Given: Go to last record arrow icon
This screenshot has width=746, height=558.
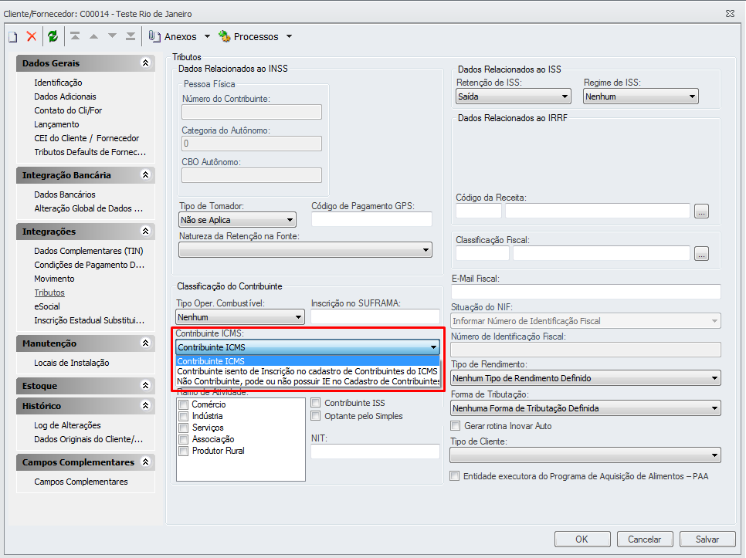Looking at the screenshot, I should tap(131, 36).
